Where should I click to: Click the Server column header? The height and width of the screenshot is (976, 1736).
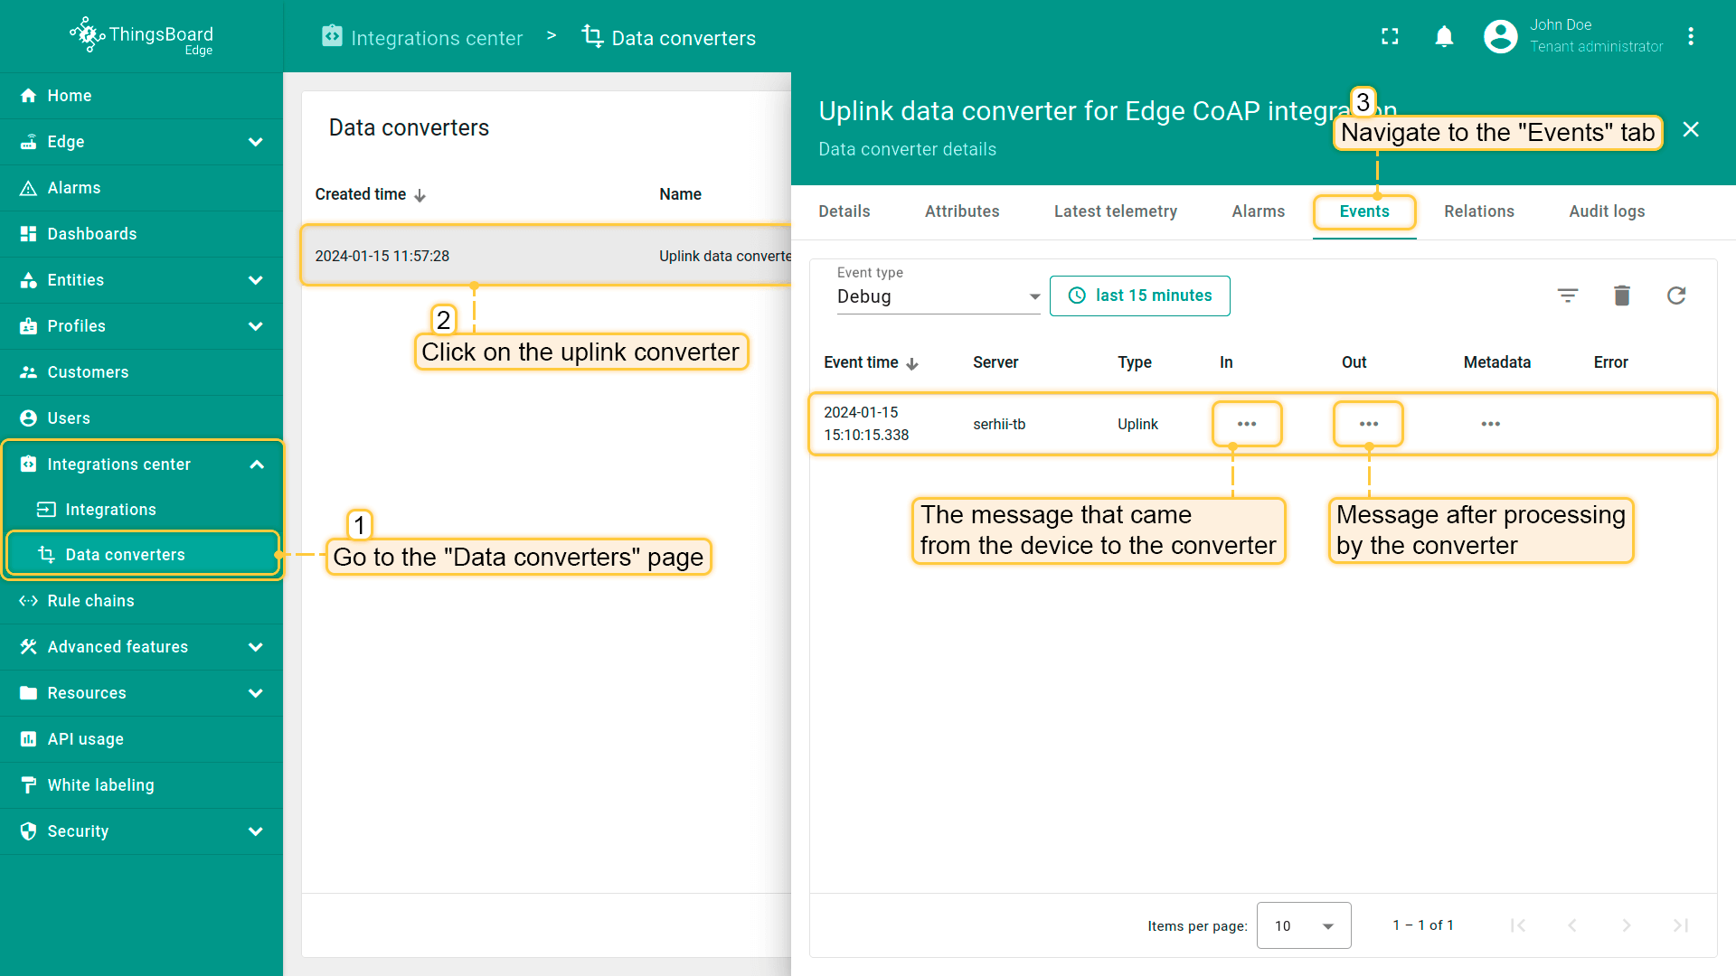click(995, 362)
